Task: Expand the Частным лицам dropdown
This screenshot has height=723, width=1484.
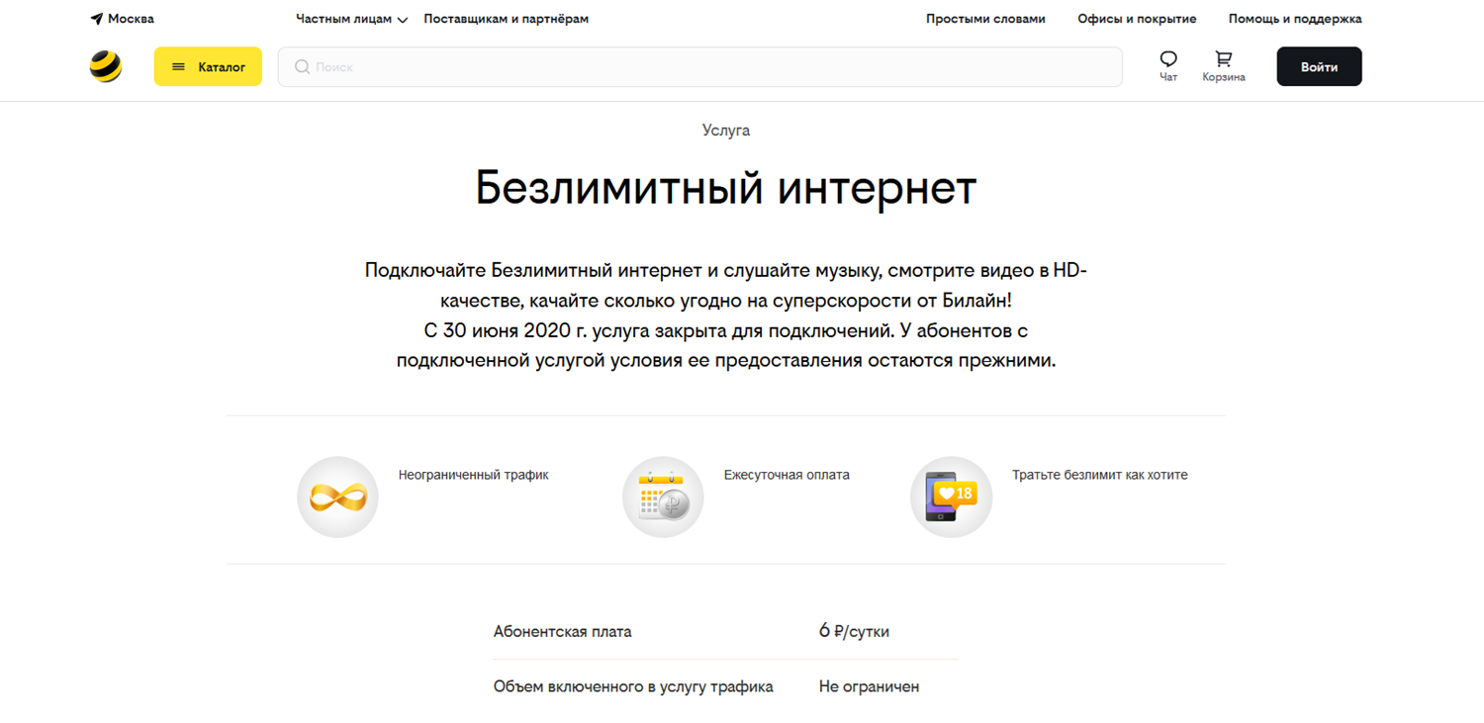Action: (351, 19)
